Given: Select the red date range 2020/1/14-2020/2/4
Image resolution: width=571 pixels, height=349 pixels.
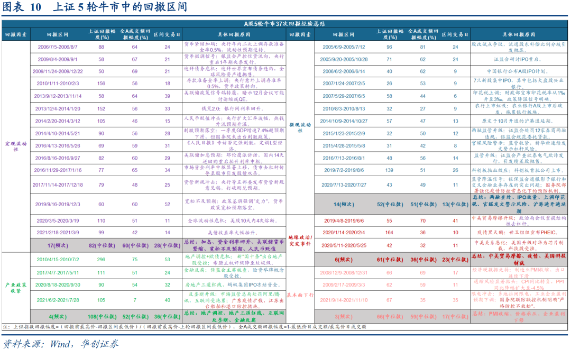Looking at the screenshot, I should coord(344,232).
